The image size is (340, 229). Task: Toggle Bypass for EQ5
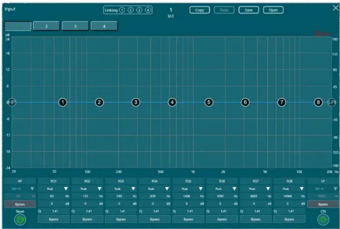188,219
